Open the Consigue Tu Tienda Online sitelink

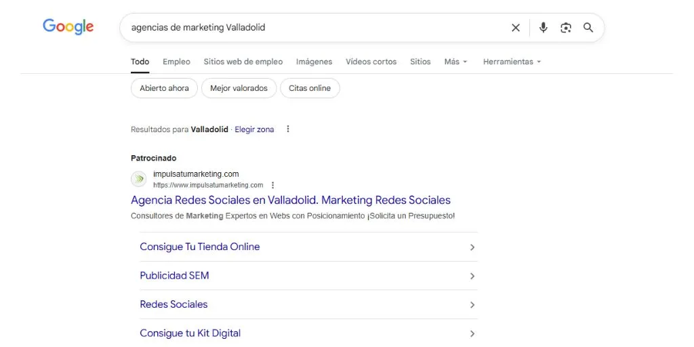pyautogui.click(x=200, y=247)
